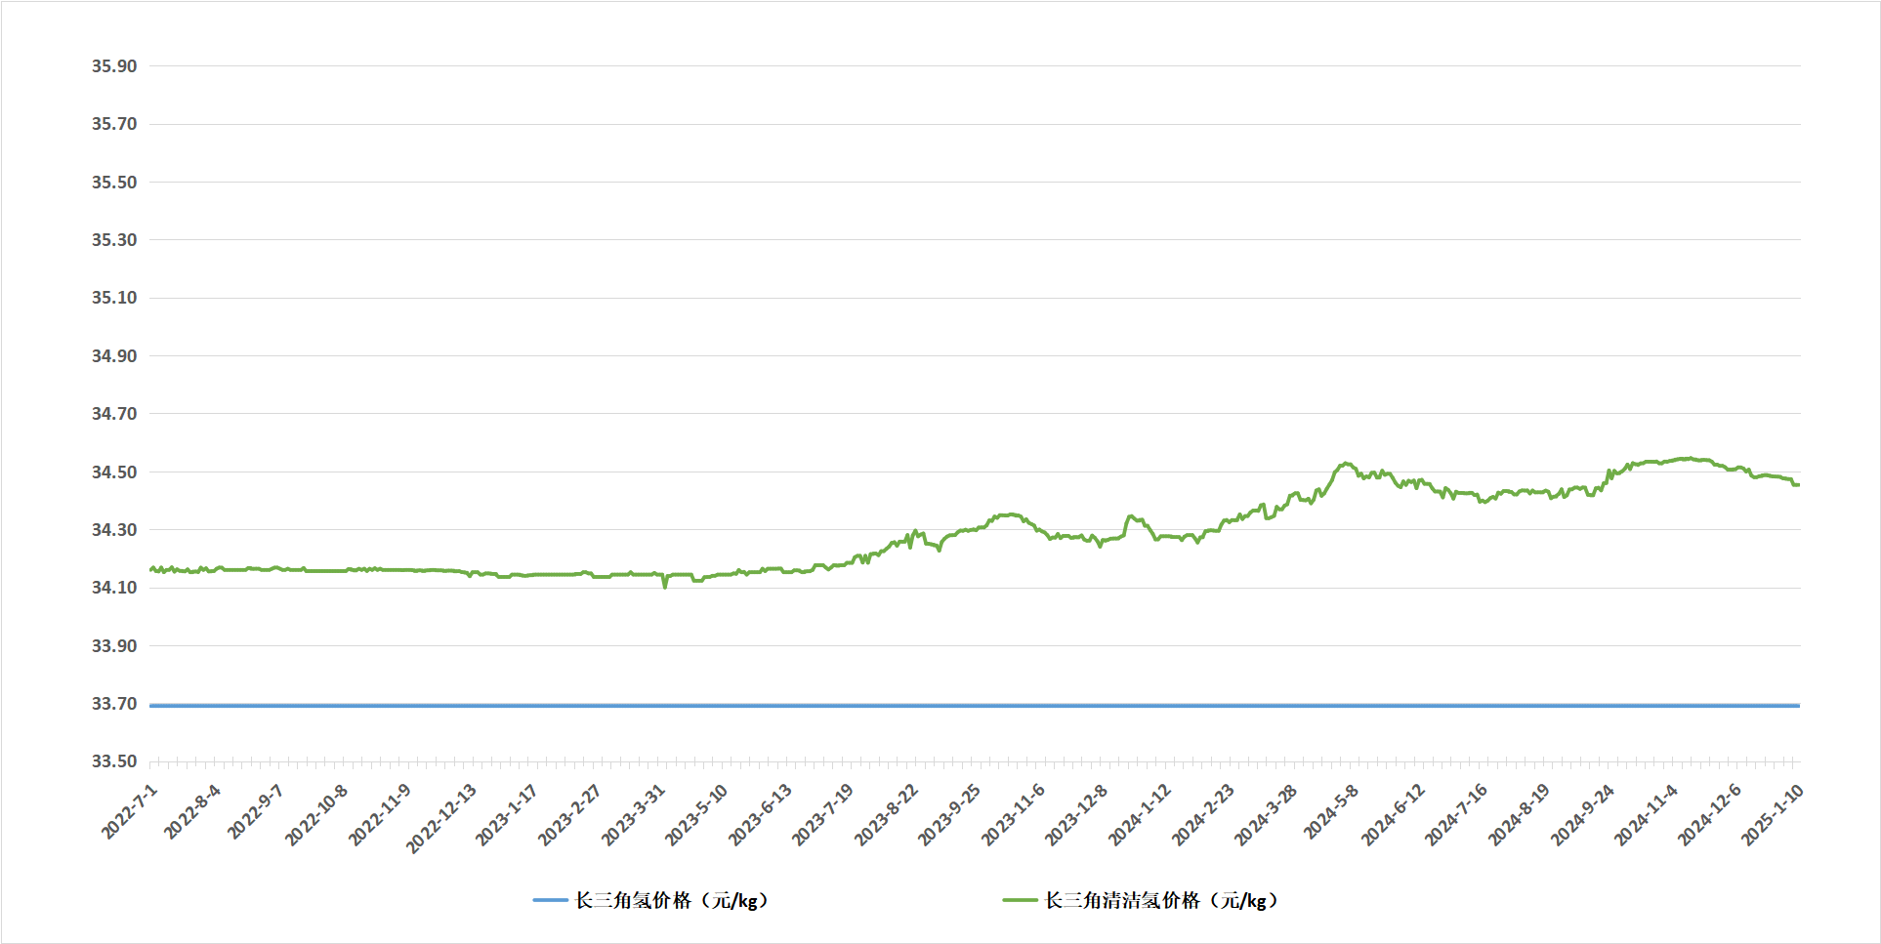
Task: Click x-axis date 2023-5-10
Action: 696,815
